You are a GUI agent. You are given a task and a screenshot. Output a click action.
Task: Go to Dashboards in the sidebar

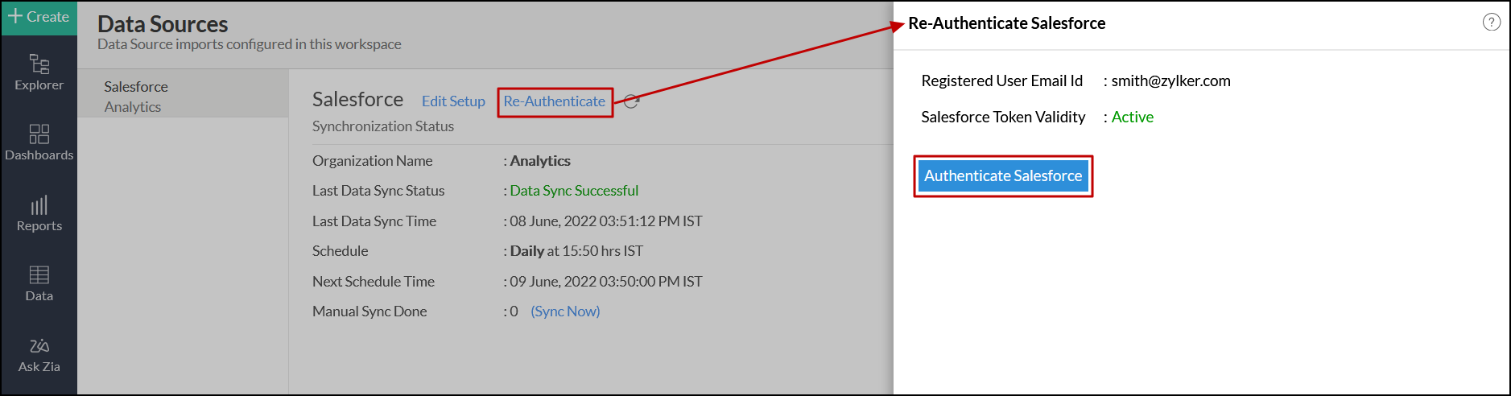(39, 142)
